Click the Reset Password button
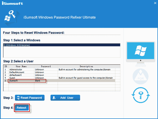Viewport: 158px width, 119px height. pos(30,98)
